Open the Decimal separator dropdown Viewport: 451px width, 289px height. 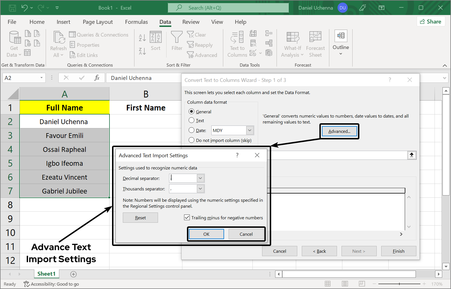coord(200,178)
